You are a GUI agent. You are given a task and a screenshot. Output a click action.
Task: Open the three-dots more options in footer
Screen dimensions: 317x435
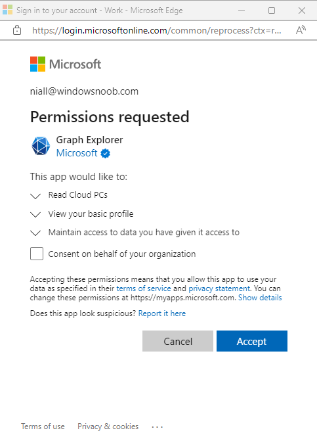tap(158, 426)
